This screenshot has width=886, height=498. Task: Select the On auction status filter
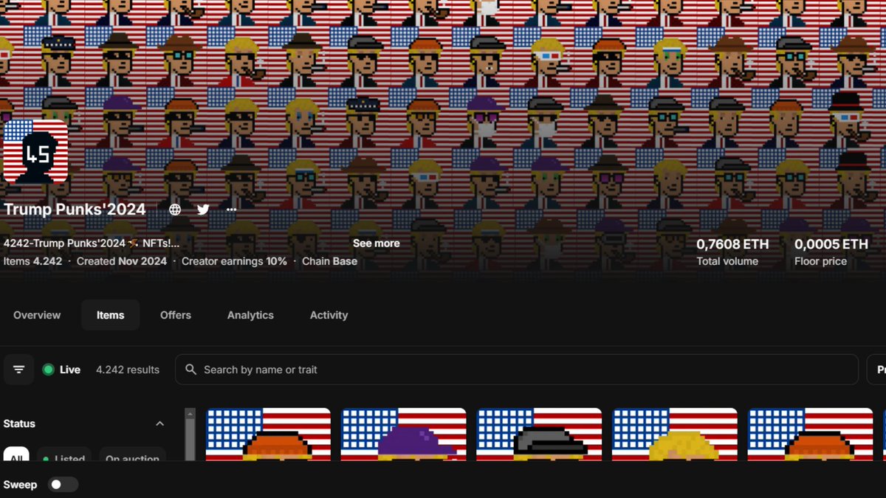[132, 459]
